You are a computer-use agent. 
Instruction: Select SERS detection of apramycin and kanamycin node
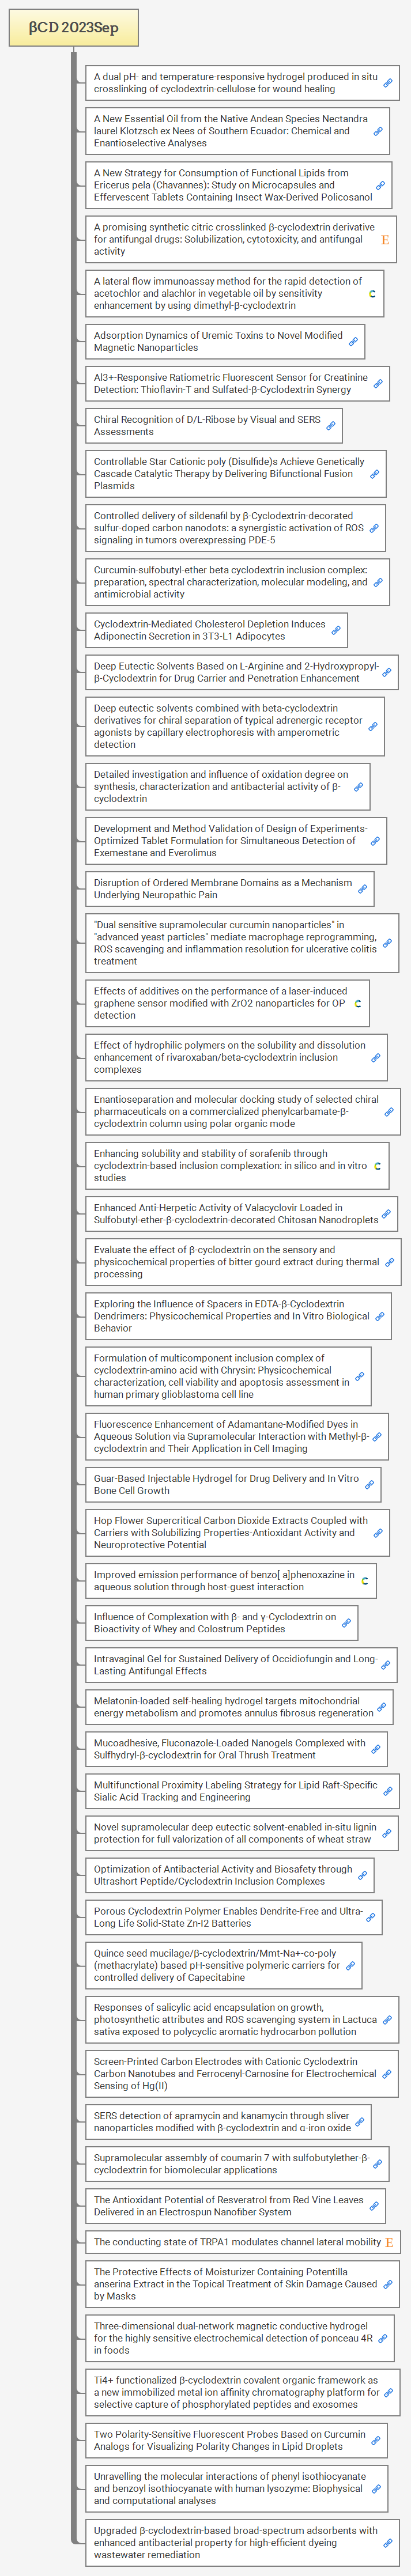click(x=222, y=2122)
